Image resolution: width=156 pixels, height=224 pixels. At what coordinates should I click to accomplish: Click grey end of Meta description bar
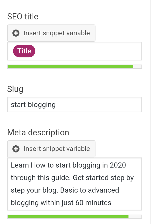tap(135, 217)
